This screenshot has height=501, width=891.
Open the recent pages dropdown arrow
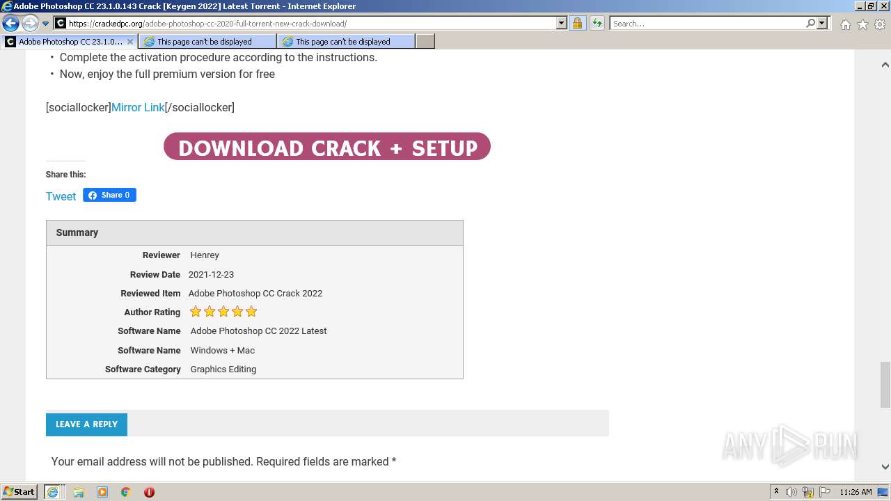(x=46, y=24)
